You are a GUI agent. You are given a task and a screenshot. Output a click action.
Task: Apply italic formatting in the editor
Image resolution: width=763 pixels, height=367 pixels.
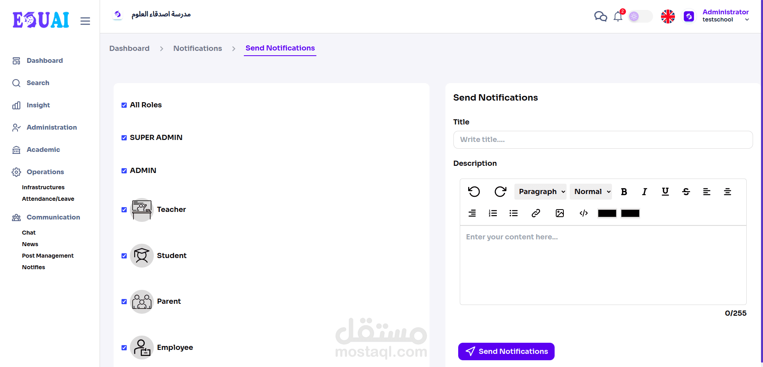pyautogui.click(x=644, y=192)
